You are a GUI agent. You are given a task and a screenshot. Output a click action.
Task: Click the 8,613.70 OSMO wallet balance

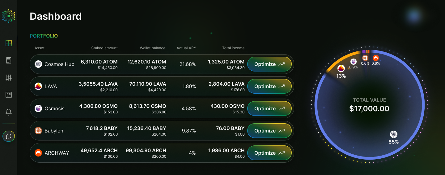(x=148, y=106)
